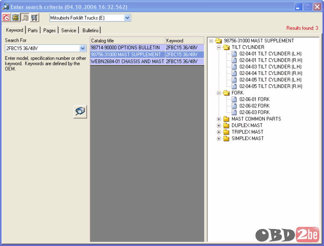Select row WEBN2684-01 CHASSIS AND MAST
This screenshot has height=246, width=324.
[x=147, y=61]
